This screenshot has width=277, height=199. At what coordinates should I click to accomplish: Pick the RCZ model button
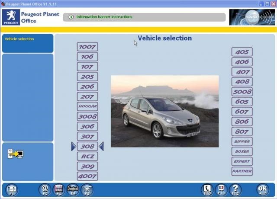point(87,156)
